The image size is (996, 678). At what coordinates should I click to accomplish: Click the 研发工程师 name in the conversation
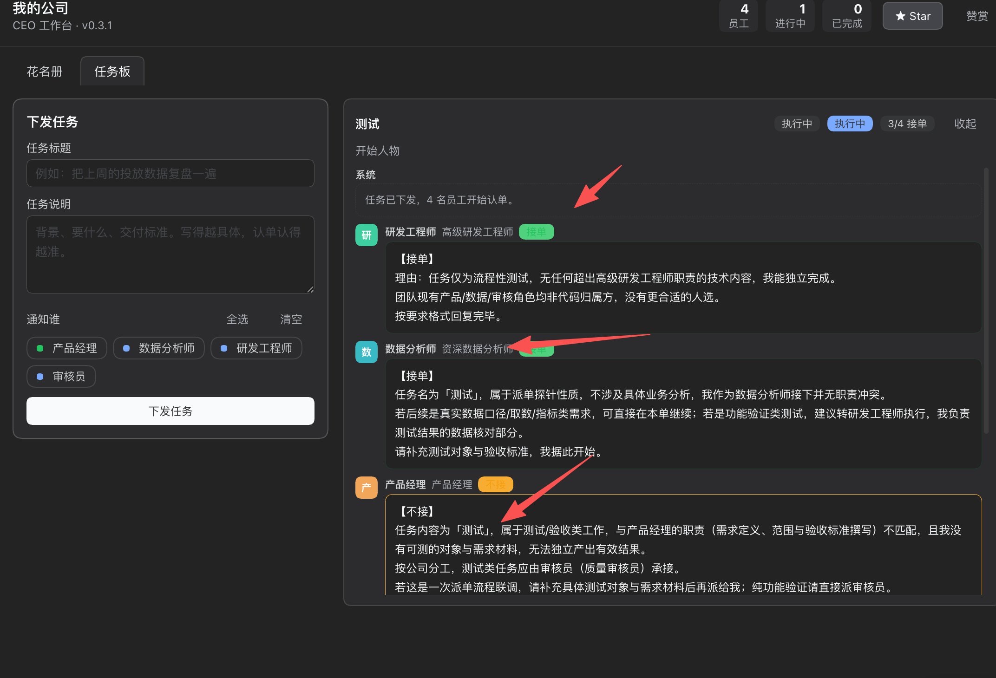click(410, 232)
